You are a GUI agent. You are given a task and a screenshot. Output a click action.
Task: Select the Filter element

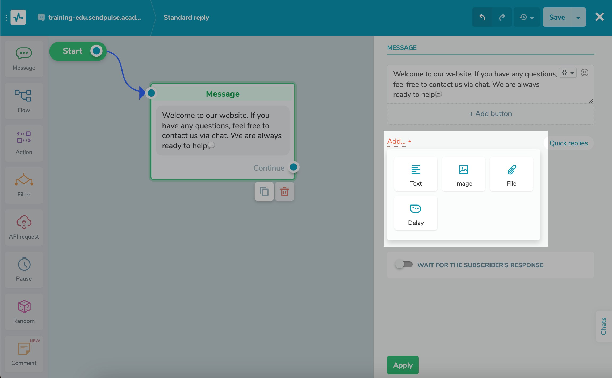(x=24, y=185)
